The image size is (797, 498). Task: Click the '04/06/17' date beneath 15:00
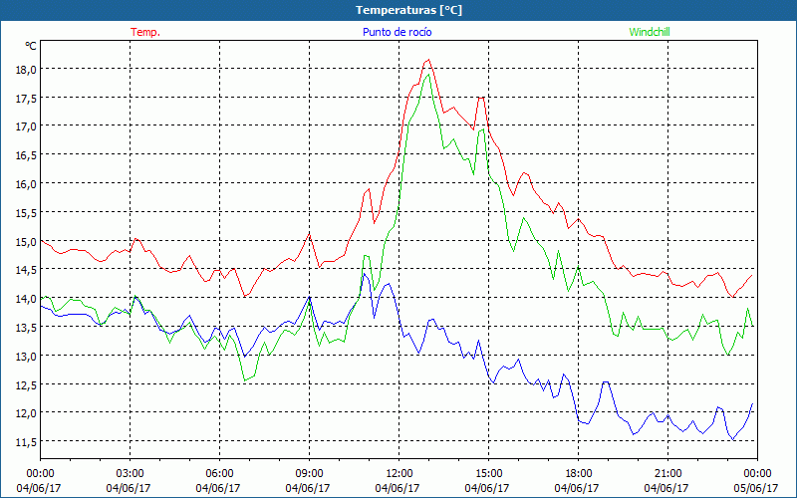click(x=487, y=488)
